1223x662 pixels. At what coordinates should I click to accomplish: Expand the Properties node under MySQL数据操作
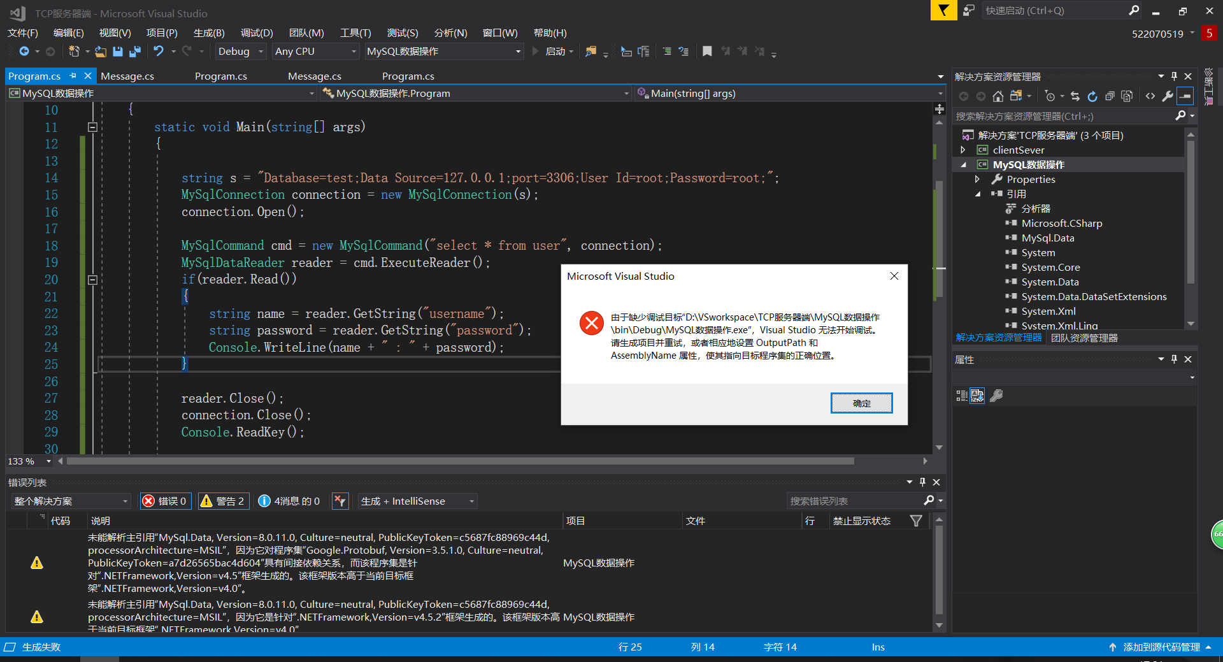(x=977, y=180)
